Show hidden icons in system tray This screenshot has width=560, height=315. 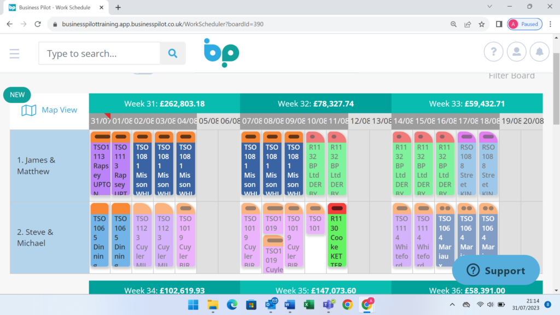tap(452, 305)
